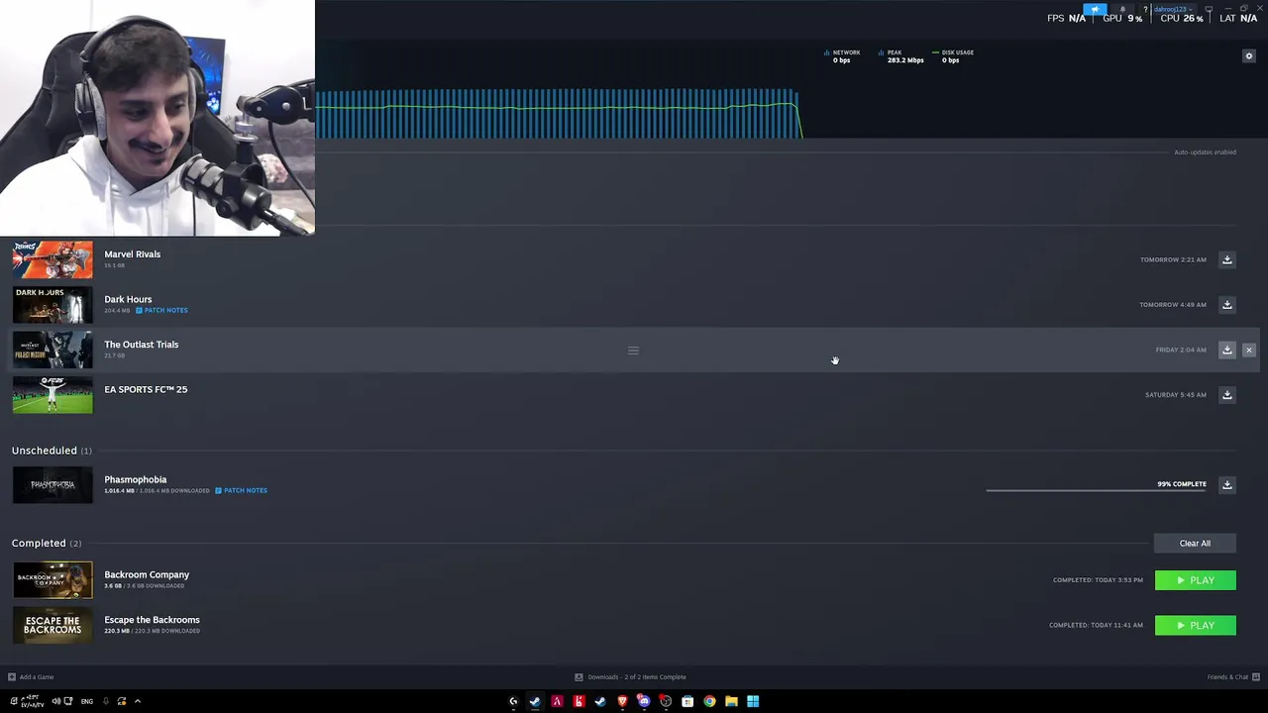1268x713 pixels.
Task: Open Logitech G HUB taskbar icon
Action: click(x=513, y=701)
